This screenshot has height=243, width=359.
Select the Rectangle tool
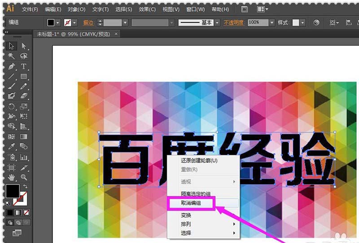coord(24,76)
